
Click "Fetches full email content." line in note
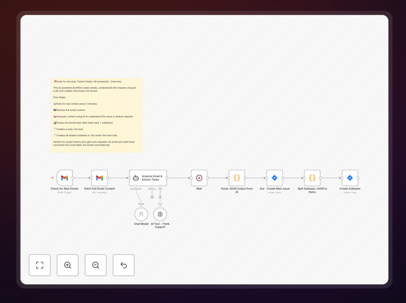coord(69,110)
